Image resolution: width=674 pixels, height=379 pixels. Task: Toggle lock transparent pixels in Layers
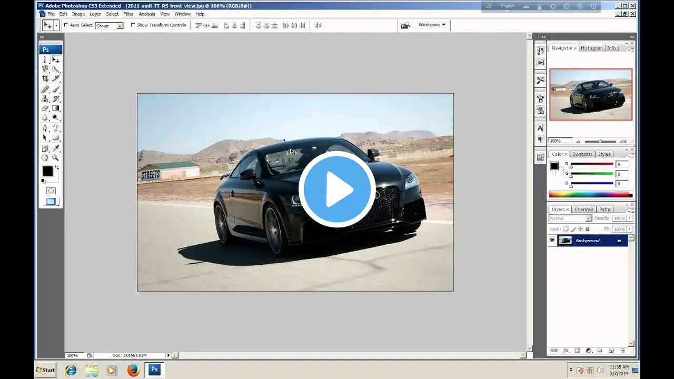(566, 229)
